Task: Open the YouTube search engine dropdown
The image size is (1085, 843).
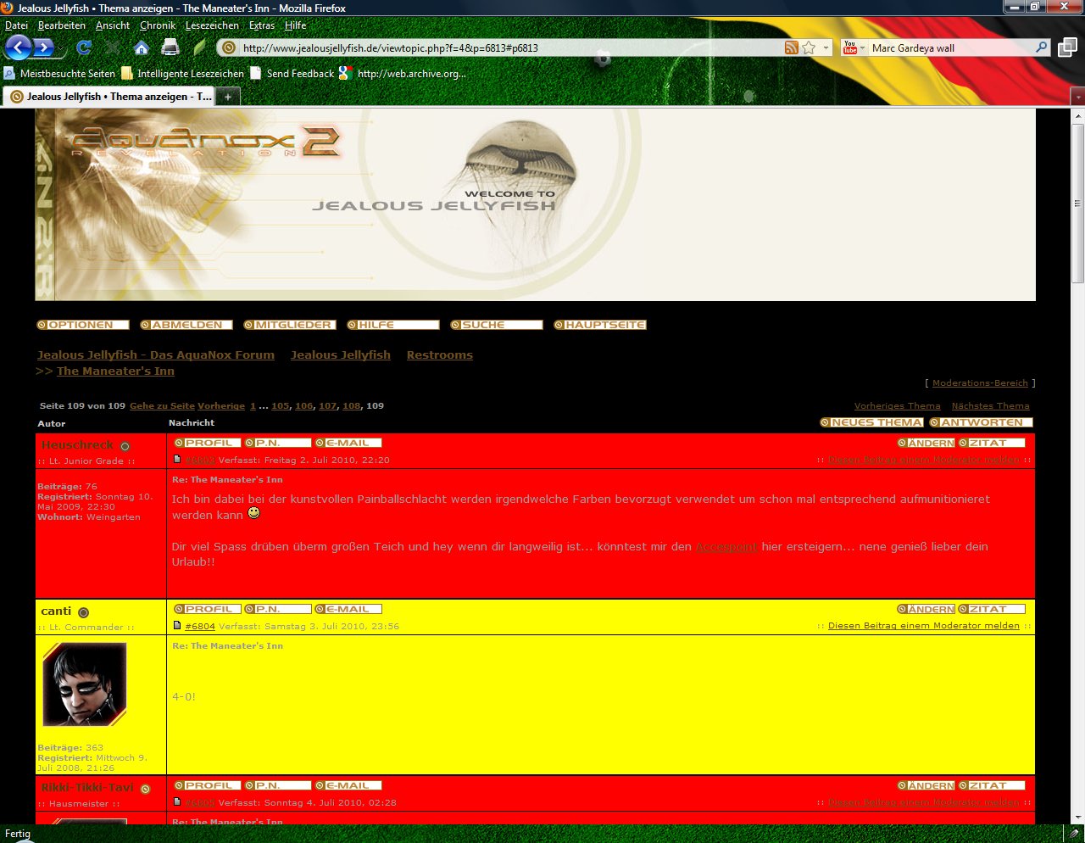Action: pyautogui.click(x=853, y=47)
